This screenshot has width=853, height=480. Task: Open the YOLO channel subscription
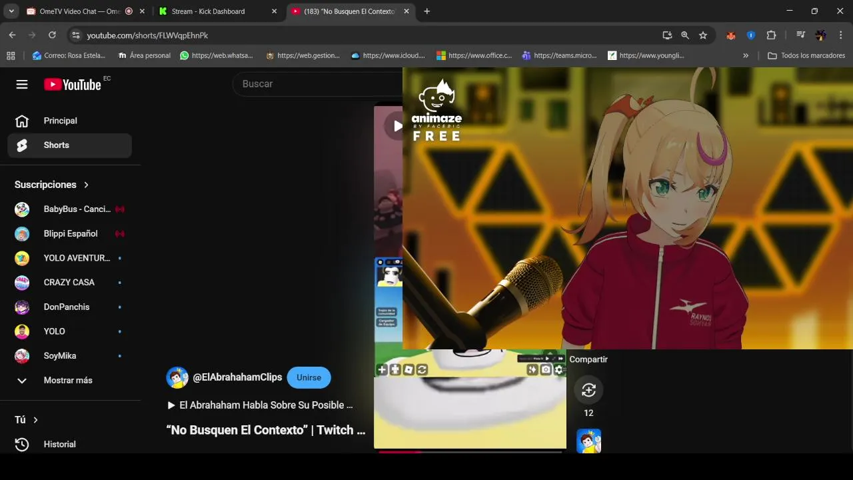coord(69,331)
